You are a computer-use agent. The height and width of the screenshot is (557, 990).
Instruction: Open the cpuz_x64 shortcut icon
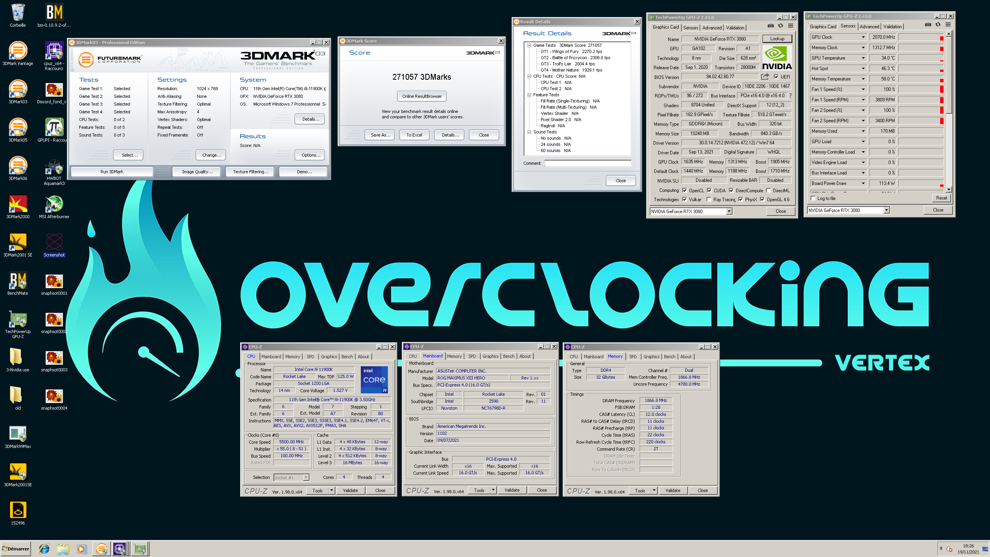(x=54, y=56)
